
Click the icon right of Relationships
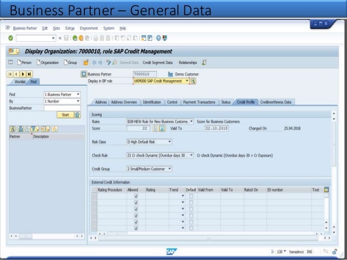204,62
